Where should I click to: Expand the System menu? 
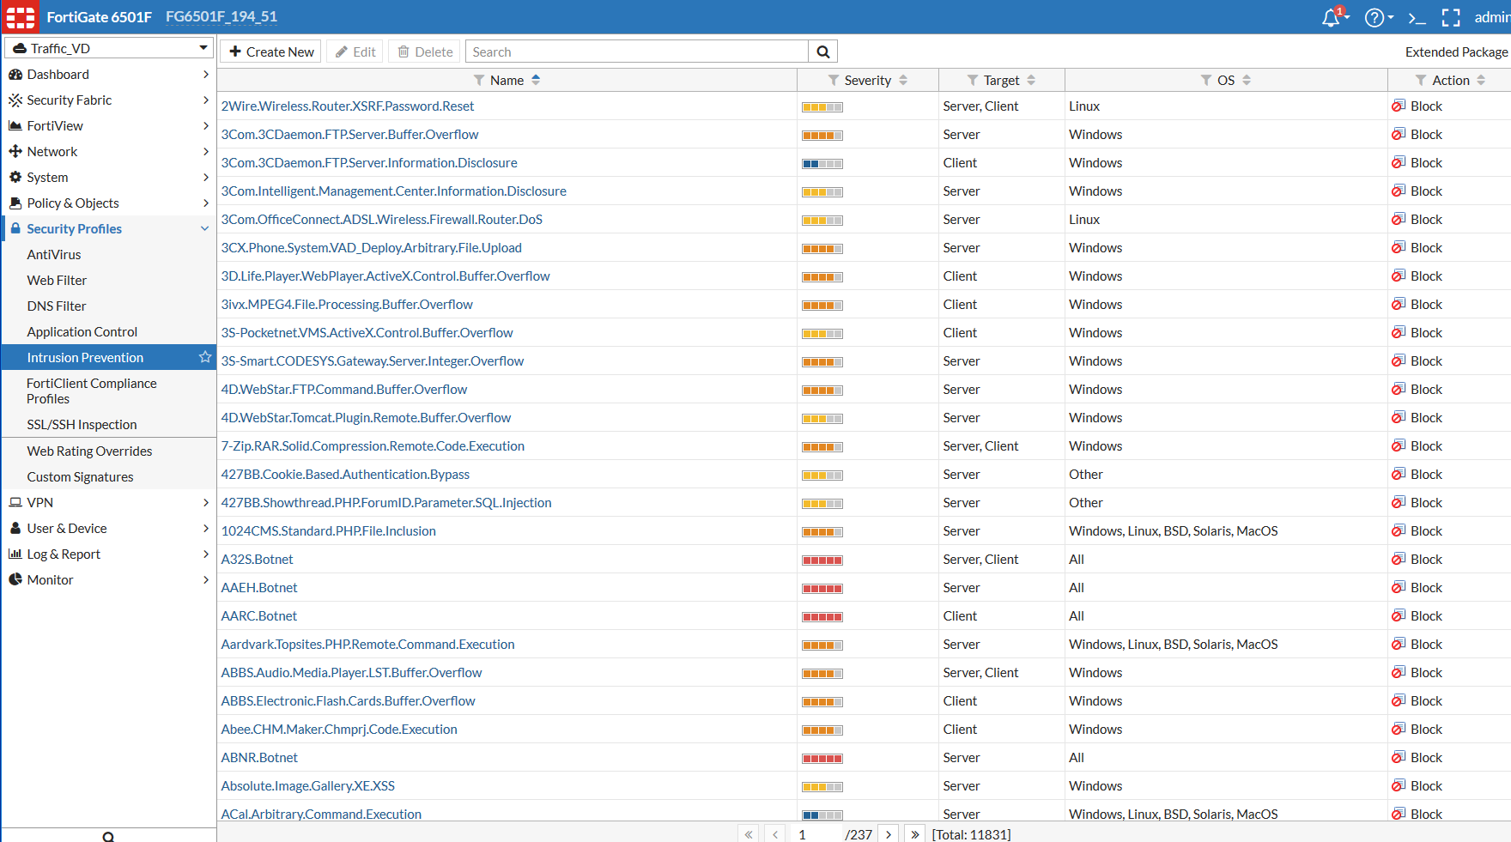pyautogui.click(x=108, y=178)
